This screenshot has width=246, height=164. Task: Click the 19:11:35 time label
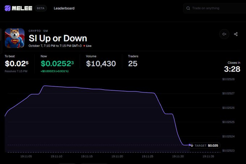[208, 156]
